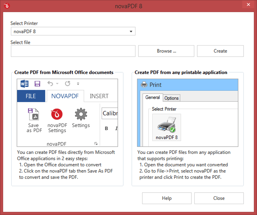Click the gray gear Settings icon
The height and width of the screenshot is (215, 257).
click(81, 114)
